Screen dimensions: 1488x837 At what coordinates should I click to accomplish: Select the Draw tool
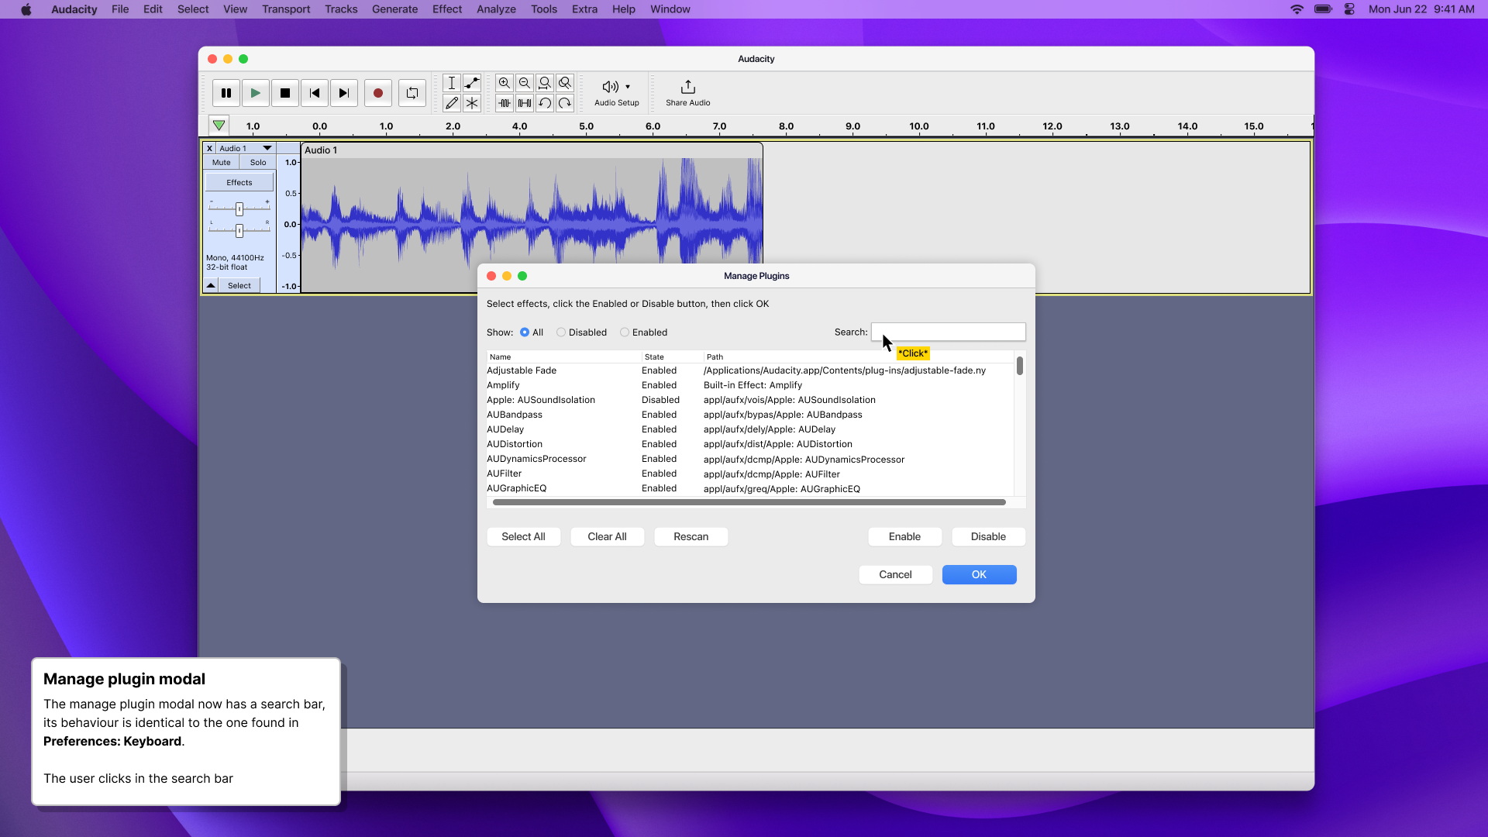coord(452,102)
